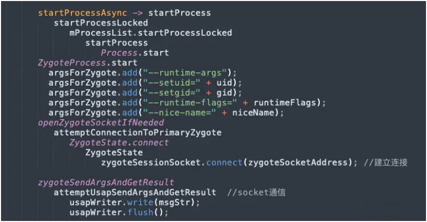Click the italic Process.start line
This screenshot has height=222, width=427.
[x=135, y=53]
